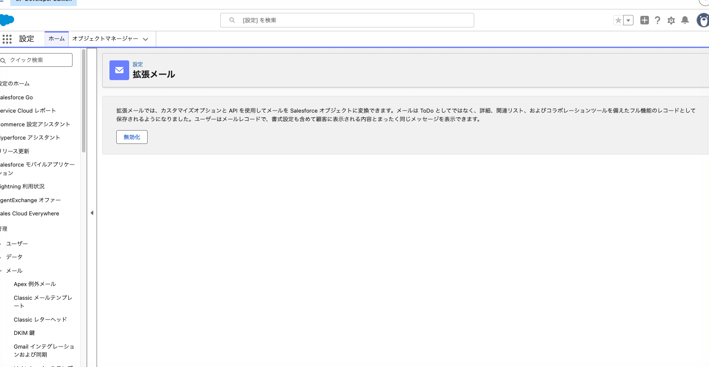
Task: Open Apex 例外メール under メール
Action: 35,284
